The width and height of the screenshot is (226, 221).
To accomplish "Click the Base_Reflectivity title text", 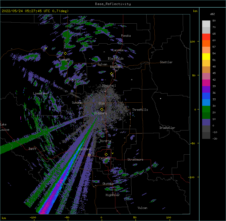I will pyautogui.click(x=113, y=4).
